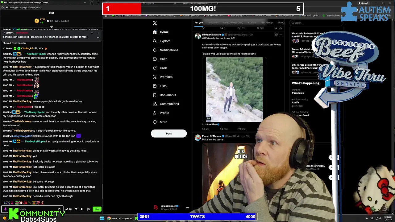395x222 pixels.
Task: Switch to the Autism timeline tab
Action: pos(252,23)
